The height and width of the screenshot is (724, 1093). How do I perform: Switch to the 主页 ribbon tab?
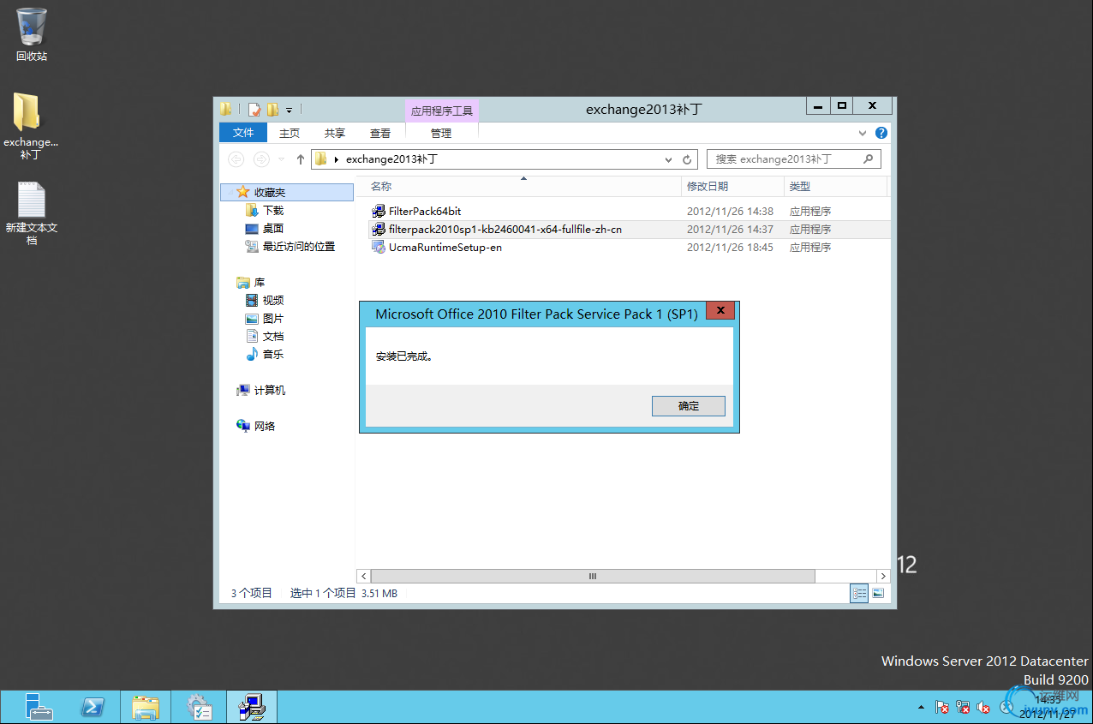pyautogui.click(x=290, y=133)
